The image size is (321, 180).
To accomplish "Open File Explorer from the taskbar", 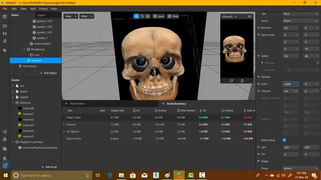I will pos(121,175).
